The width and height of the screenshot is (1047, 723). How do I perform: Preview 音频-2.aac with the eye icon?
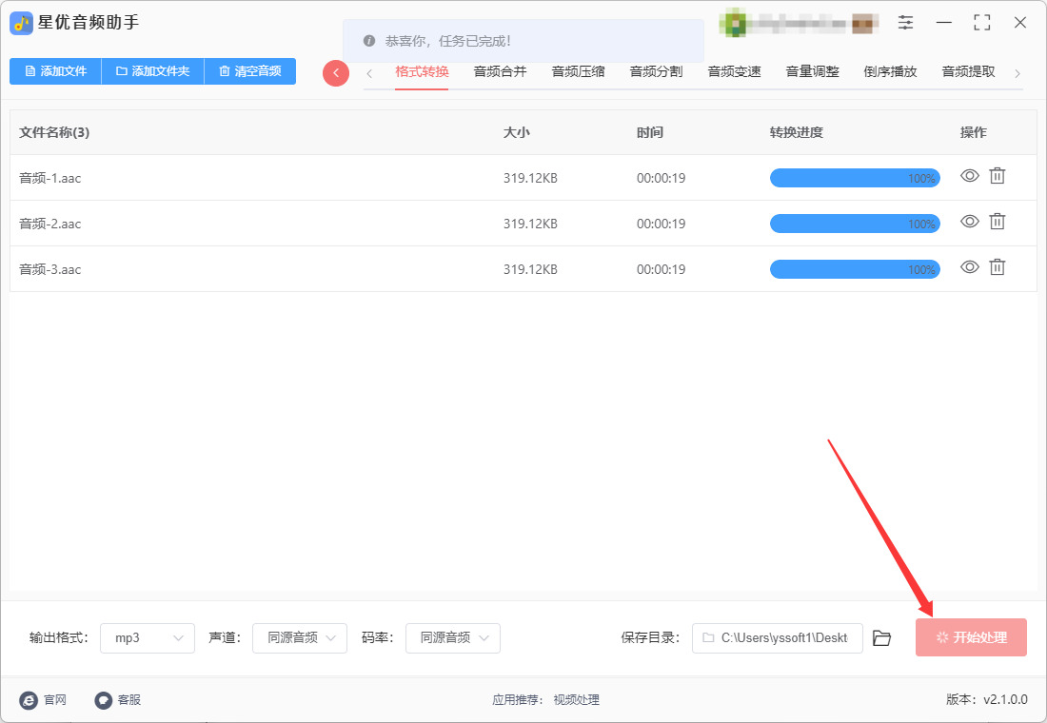tap(970, 222)
